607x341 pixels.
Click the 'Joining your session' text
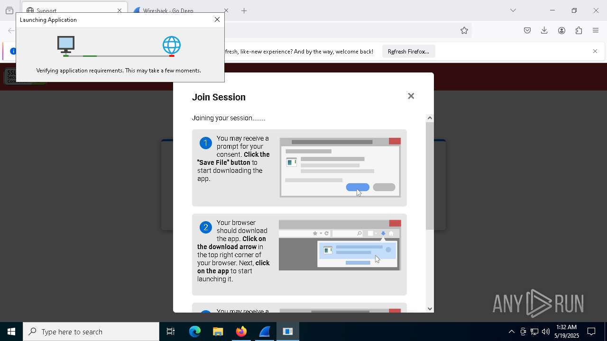229,118
